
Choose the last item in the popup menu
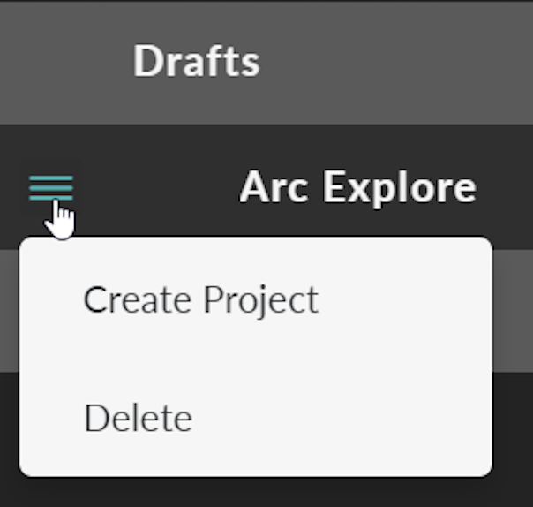[139, 418]
